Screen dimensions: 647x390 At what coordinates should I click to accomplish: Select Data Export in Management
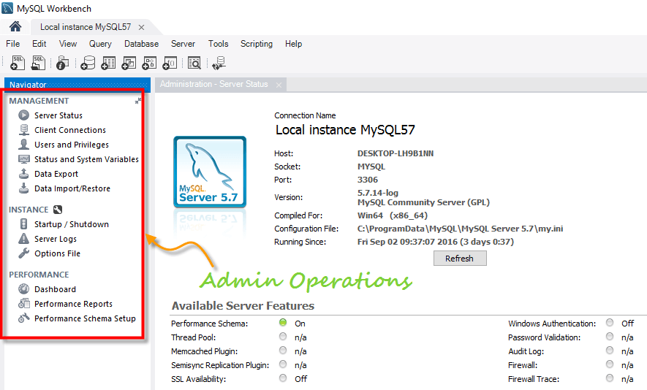point(56,174)
